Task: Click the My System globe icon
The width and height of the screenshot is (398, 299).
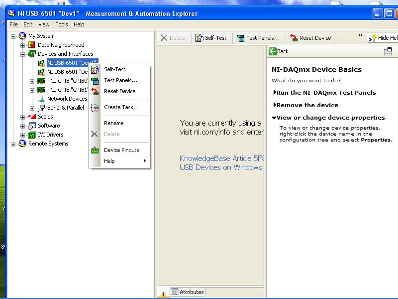Action: (x=22, y=36)
